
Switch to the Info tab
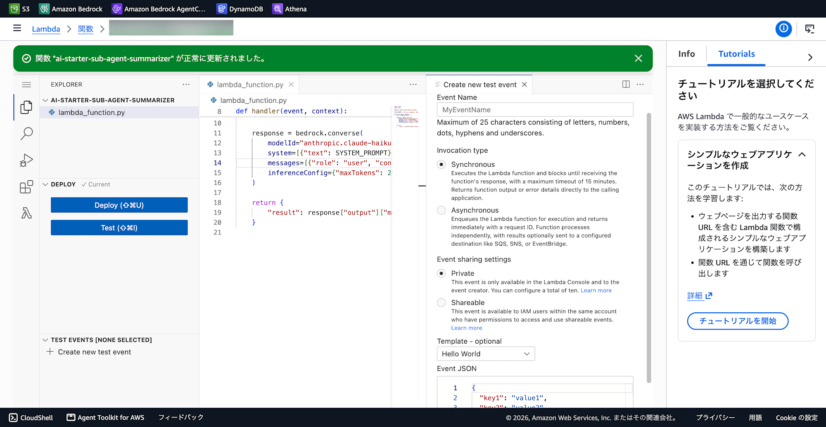click(686, 54)
